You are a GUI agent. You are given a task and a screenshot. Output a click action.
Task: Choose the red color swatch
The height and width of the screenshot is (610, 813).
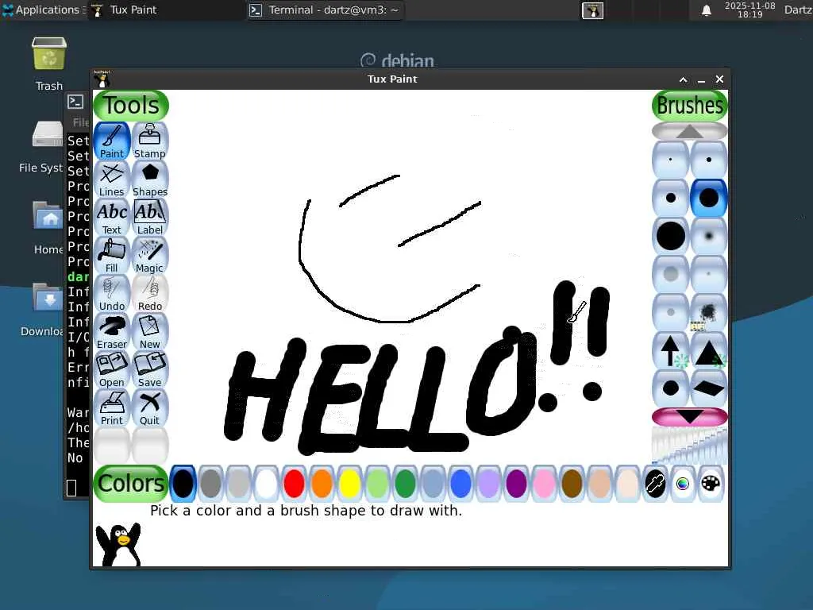[294, 484]
